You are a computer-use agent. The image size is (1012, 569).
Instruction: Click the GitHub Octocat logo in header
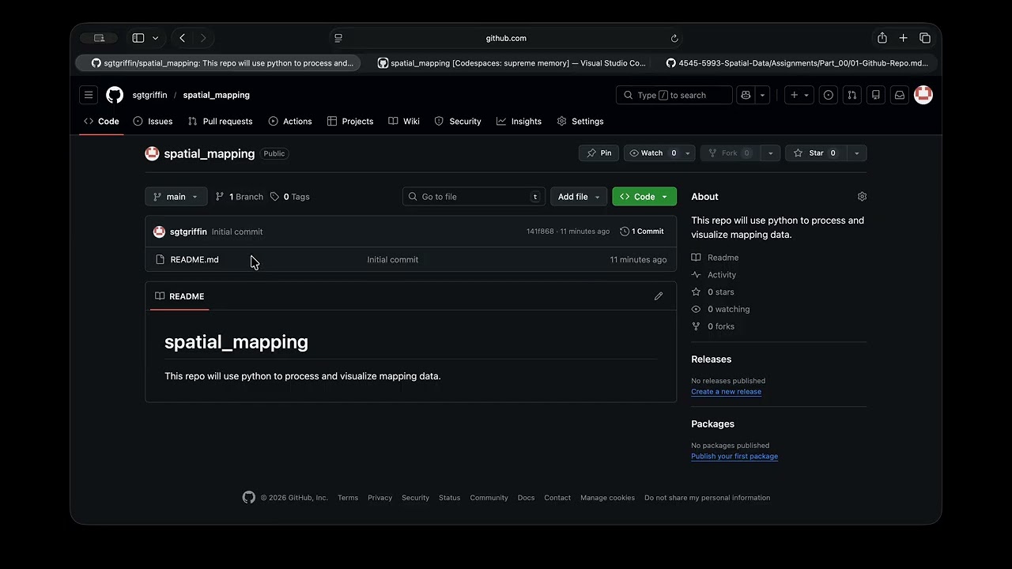pos(115,95)
